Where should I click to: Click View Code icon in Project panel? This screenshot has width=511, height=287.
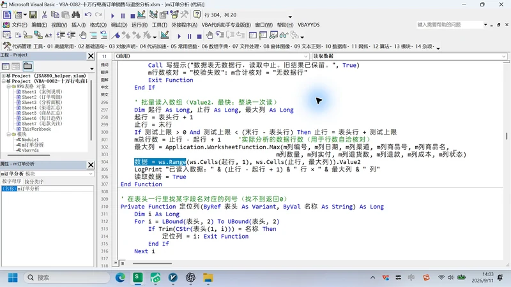pyautogui.click(x=6, y=66)
